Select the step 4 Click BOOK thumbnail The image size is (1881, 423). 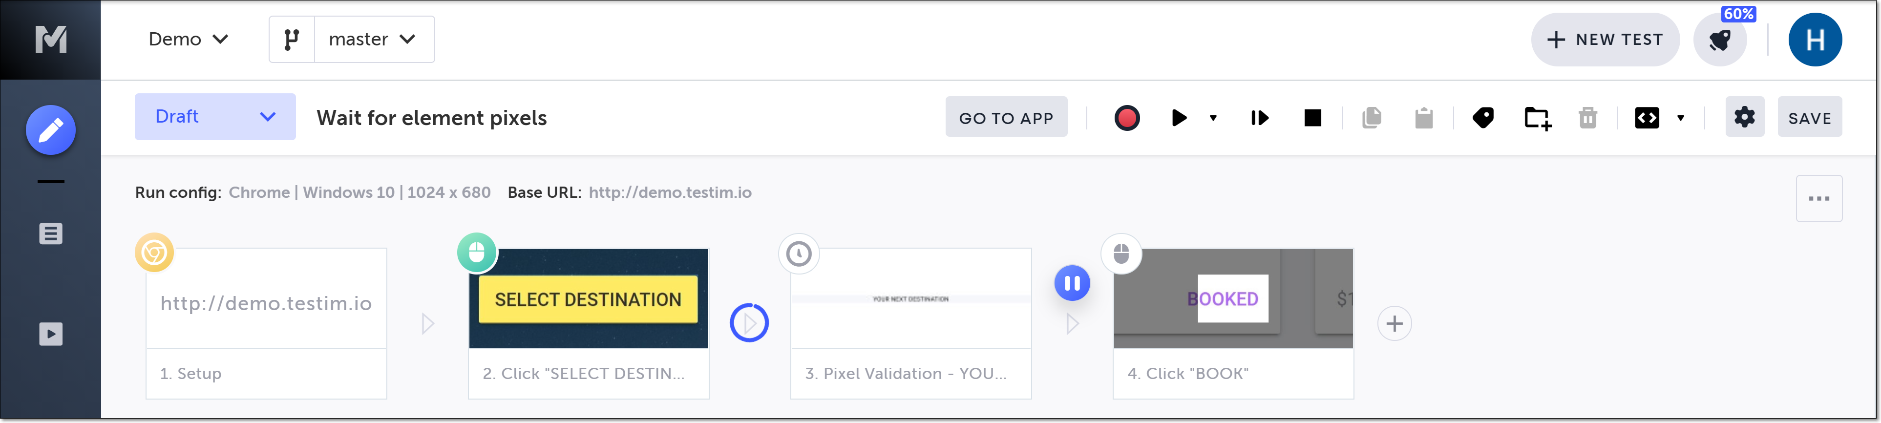[1232, 299]
